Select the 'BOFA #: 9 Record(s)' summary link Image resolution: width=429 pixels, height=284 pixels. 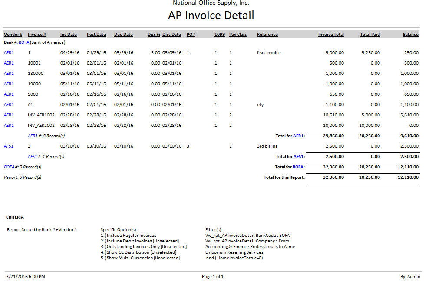9,167
